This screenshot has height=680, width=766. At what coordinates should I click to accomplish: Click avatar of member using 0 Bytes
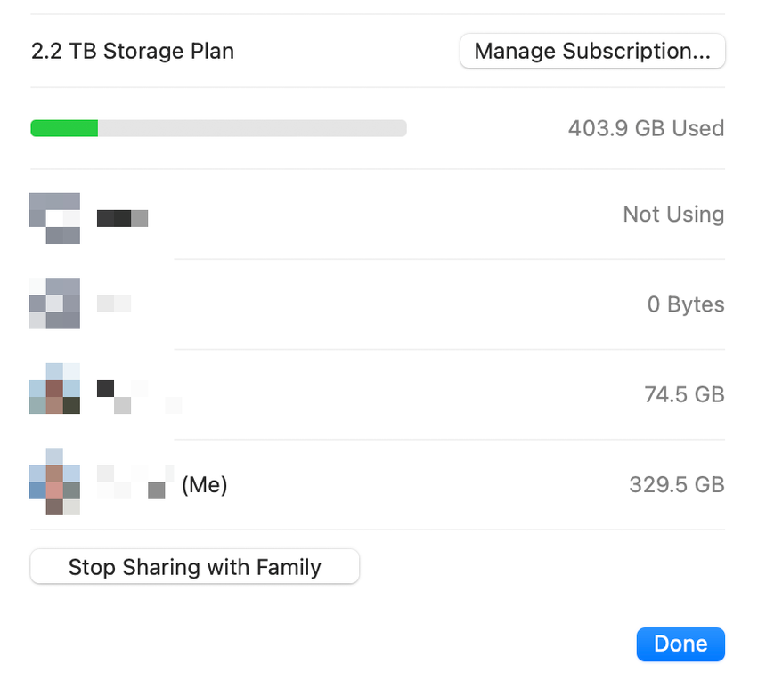tap(55, 304)
